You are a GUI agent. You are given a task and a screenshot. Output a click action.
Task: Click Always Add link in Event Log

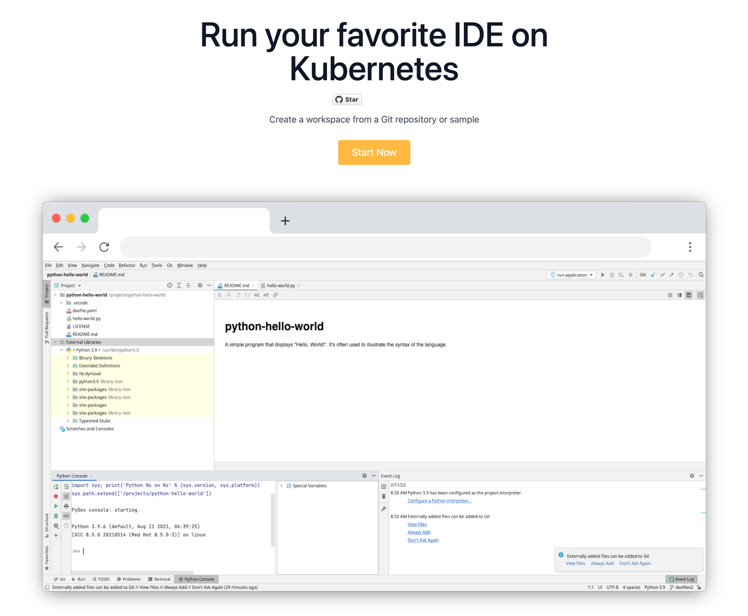click(x=419, y=532)
